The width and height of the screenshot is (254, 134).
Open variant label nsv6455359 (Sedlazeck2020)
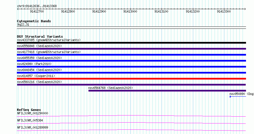(39, 58)
